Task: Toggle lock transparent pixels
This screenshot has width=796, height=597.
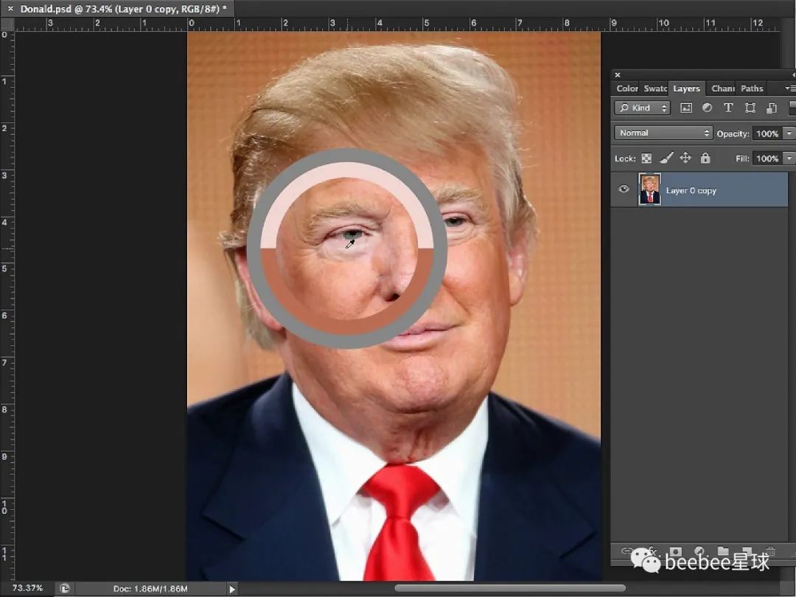Action: click(646, 158)
